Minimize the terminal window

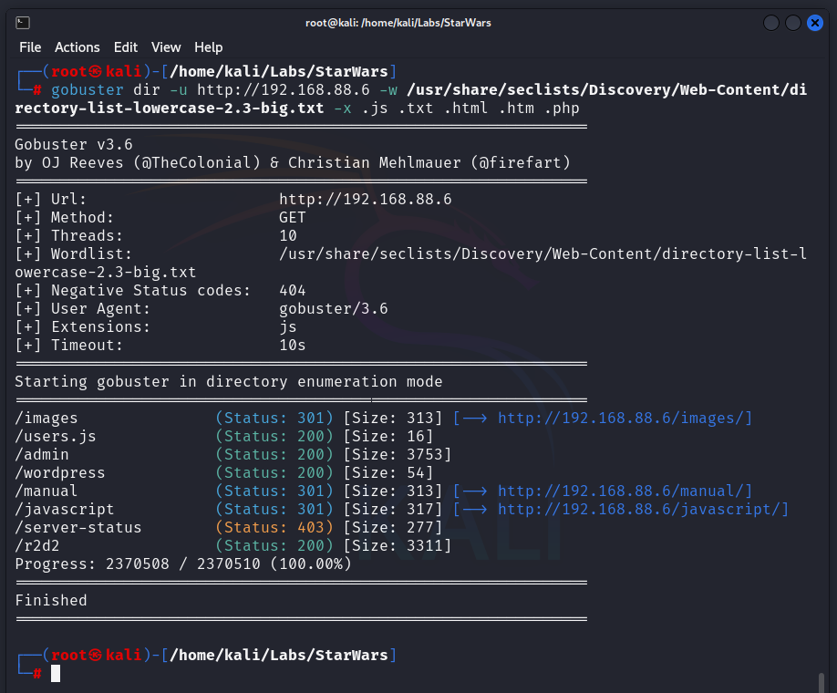(x=771, y=23)
